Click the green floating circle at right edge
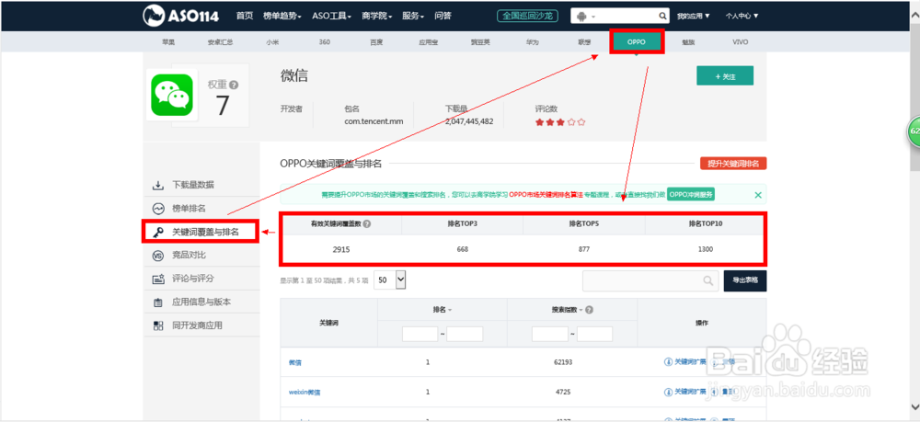Image resolution: width=920 pixels, height=422 pixels. tap(914, 131)
